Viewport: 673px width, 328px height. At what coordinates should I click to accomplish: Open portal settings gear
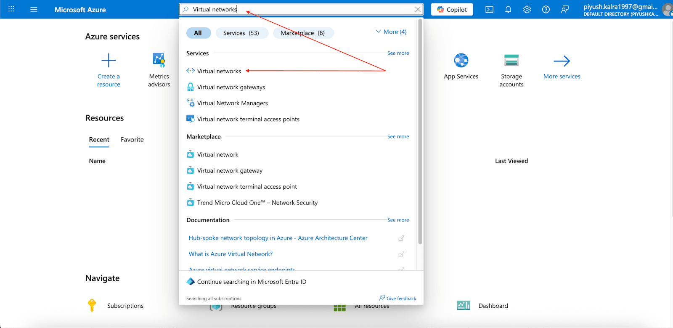pos(527,9)
